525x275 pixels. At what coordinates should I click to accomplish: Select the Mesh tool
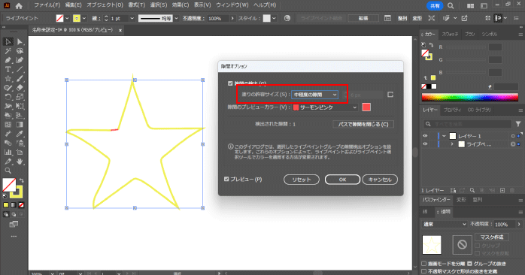coord(8,125)
